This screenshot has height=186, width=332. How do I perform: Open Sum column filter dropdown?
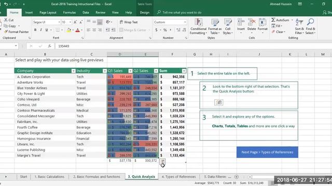(x=184, y=71)
